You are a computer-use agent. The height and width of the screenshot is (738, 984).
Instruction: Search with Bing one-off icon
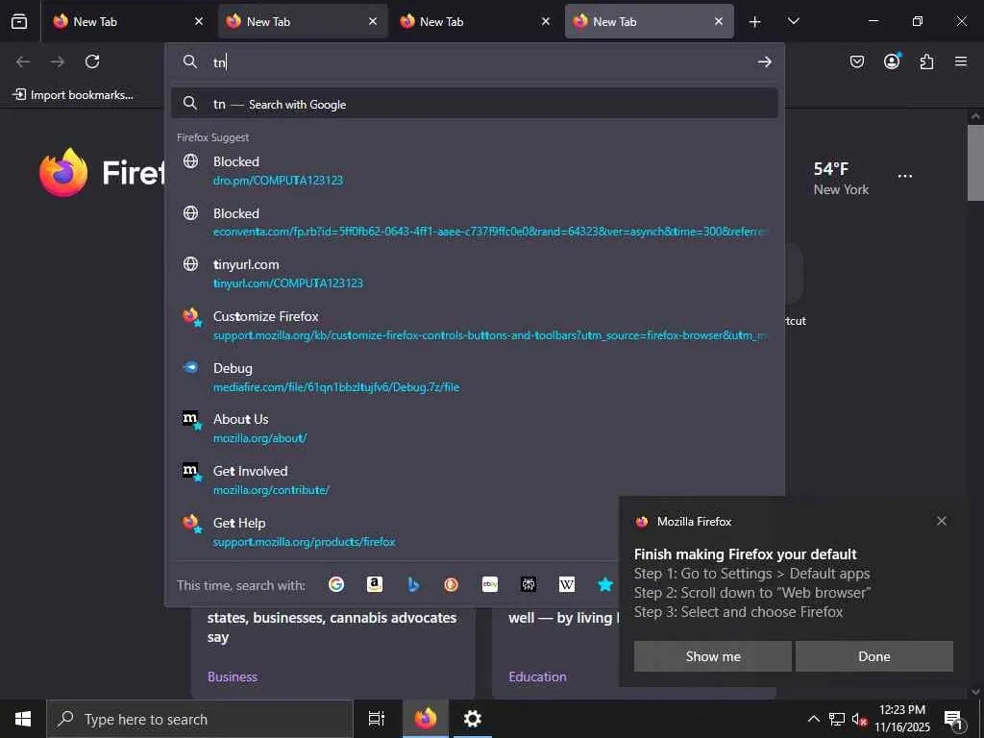tap(413, 585)
